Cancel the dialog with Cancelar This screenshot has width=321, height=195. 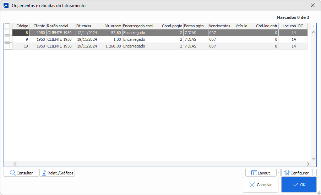[261, 185]
